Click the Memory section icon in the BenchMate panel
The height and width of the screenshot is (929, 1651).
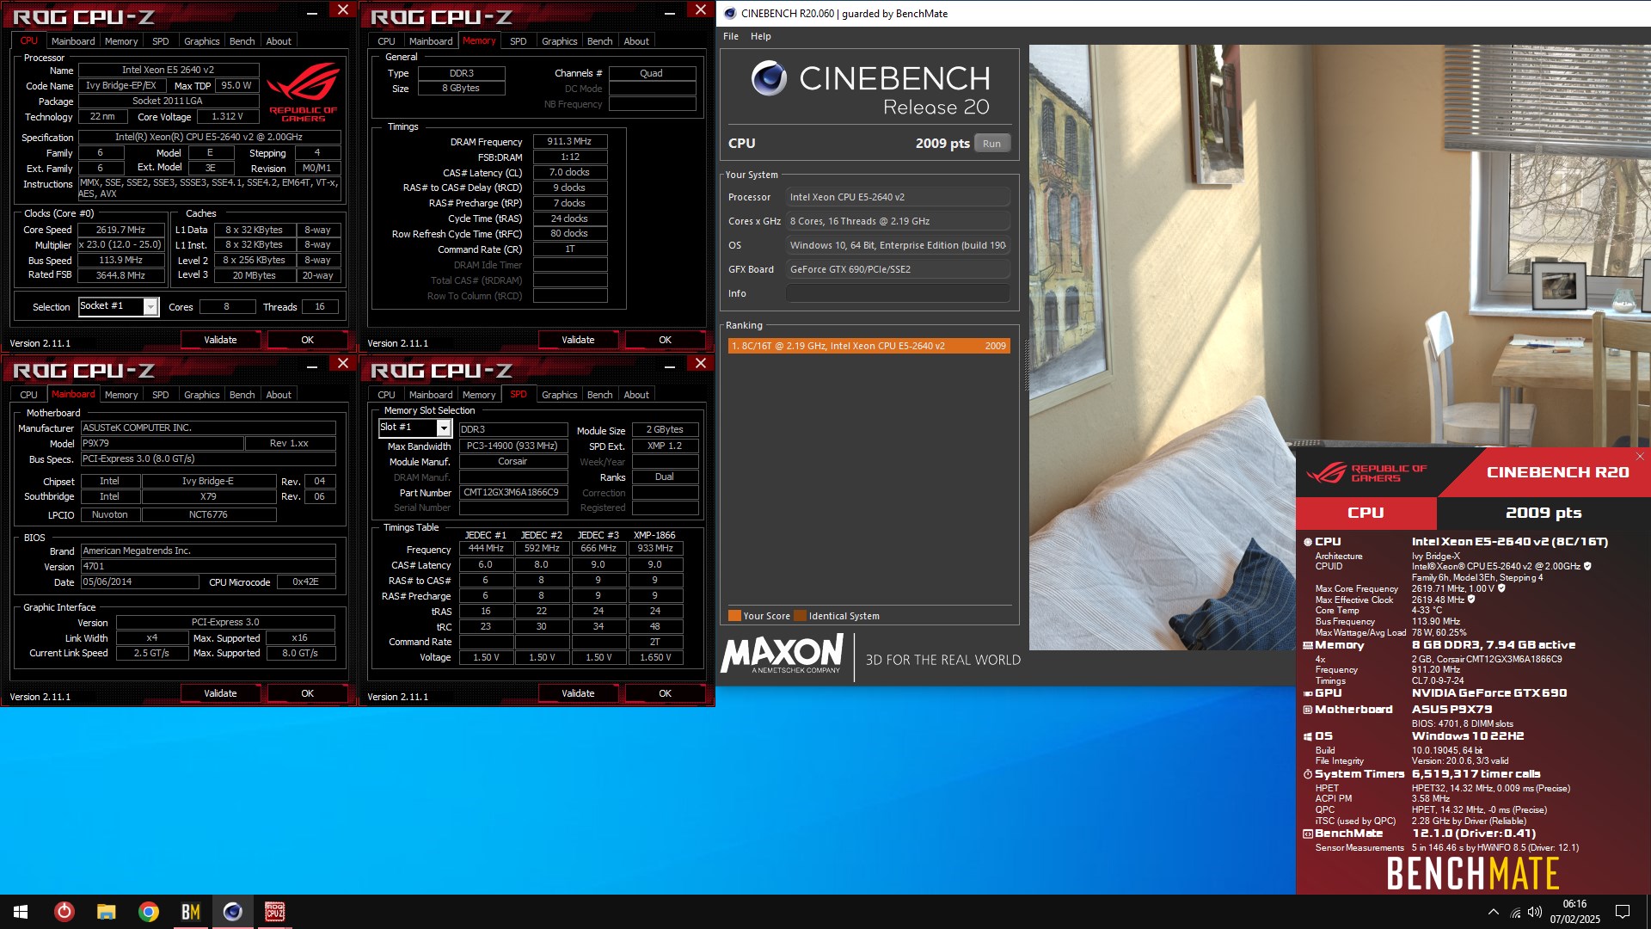tap(1308, 645)
